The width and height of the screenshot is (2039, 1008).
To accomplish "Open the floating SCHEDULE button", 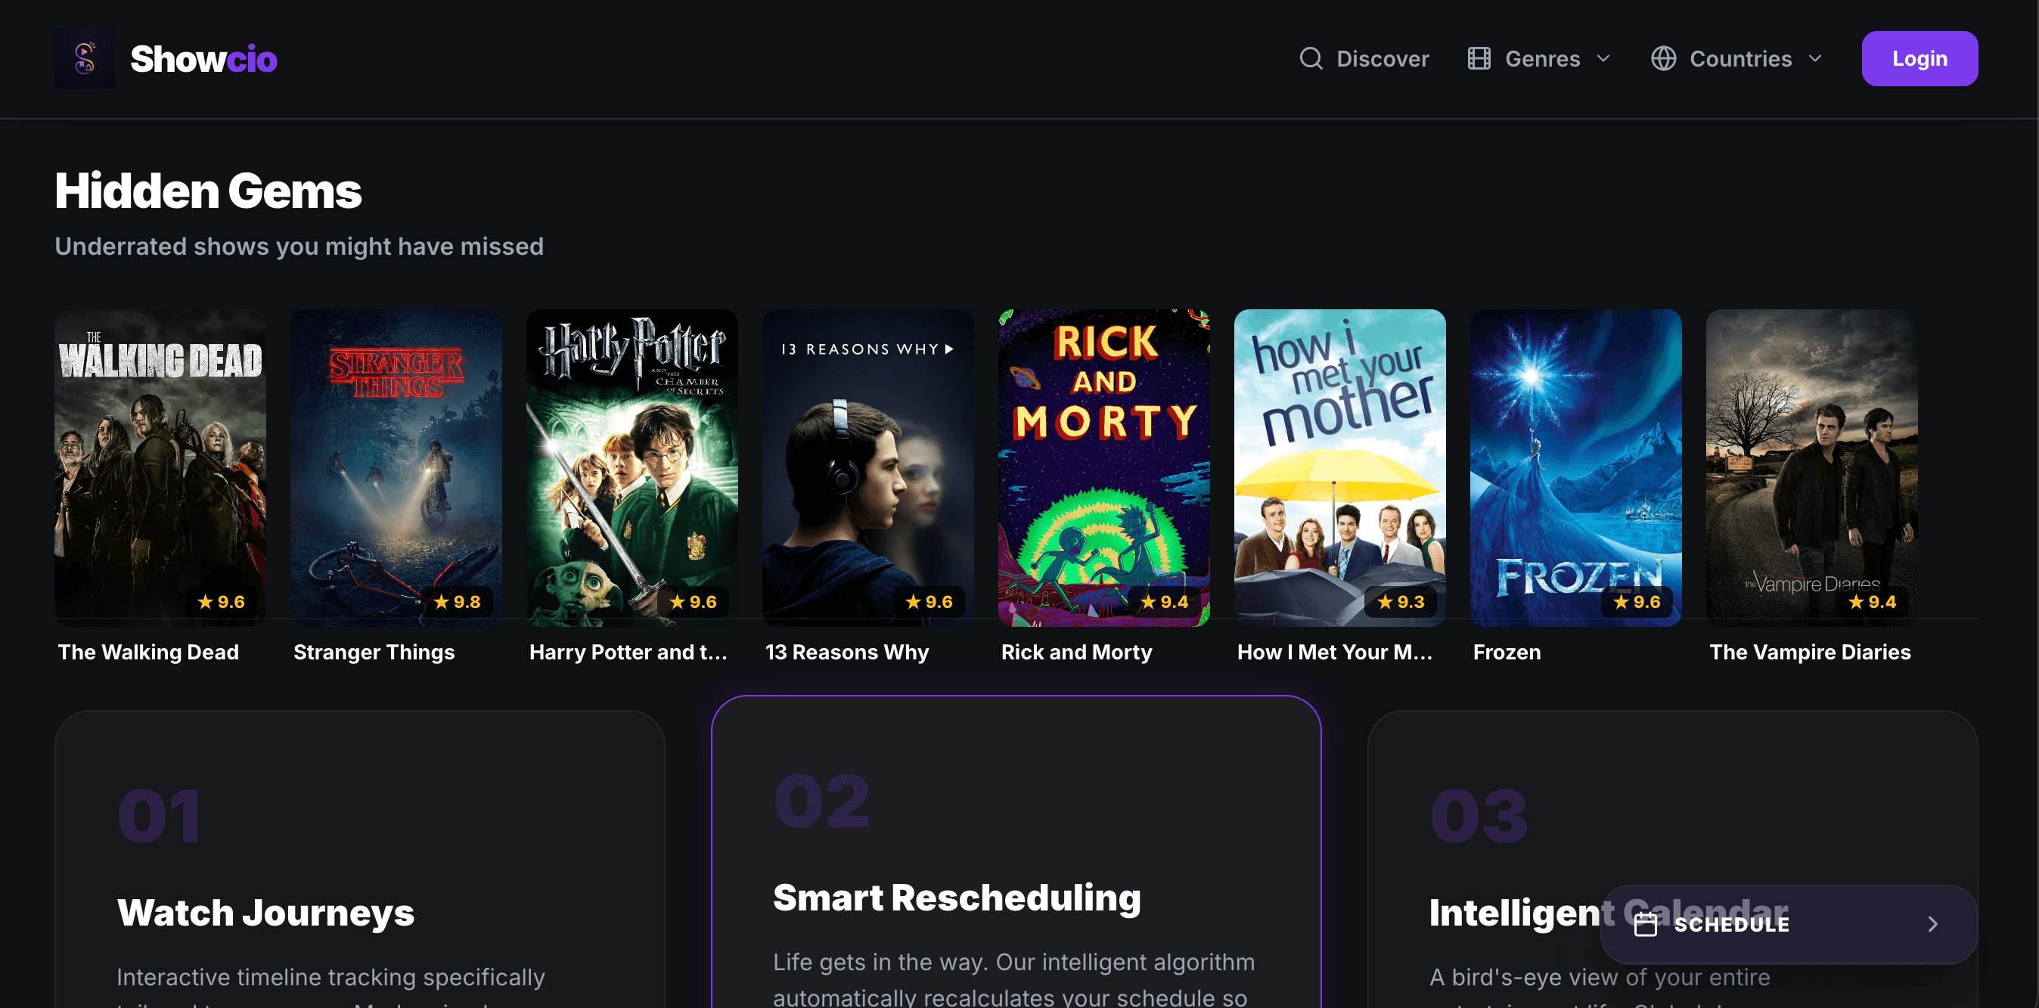I will click(x=1789, y=924).
